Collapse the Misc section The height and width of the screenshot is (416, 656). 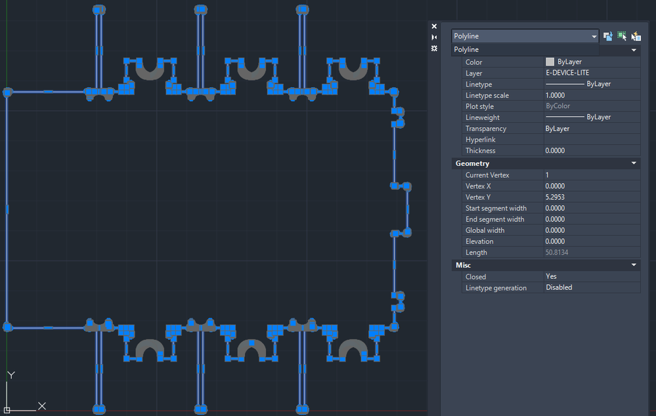(x=634, y=264)
